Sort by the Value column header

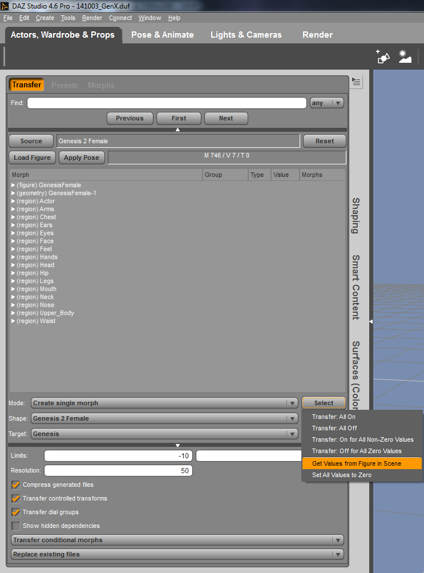(285, 175)
